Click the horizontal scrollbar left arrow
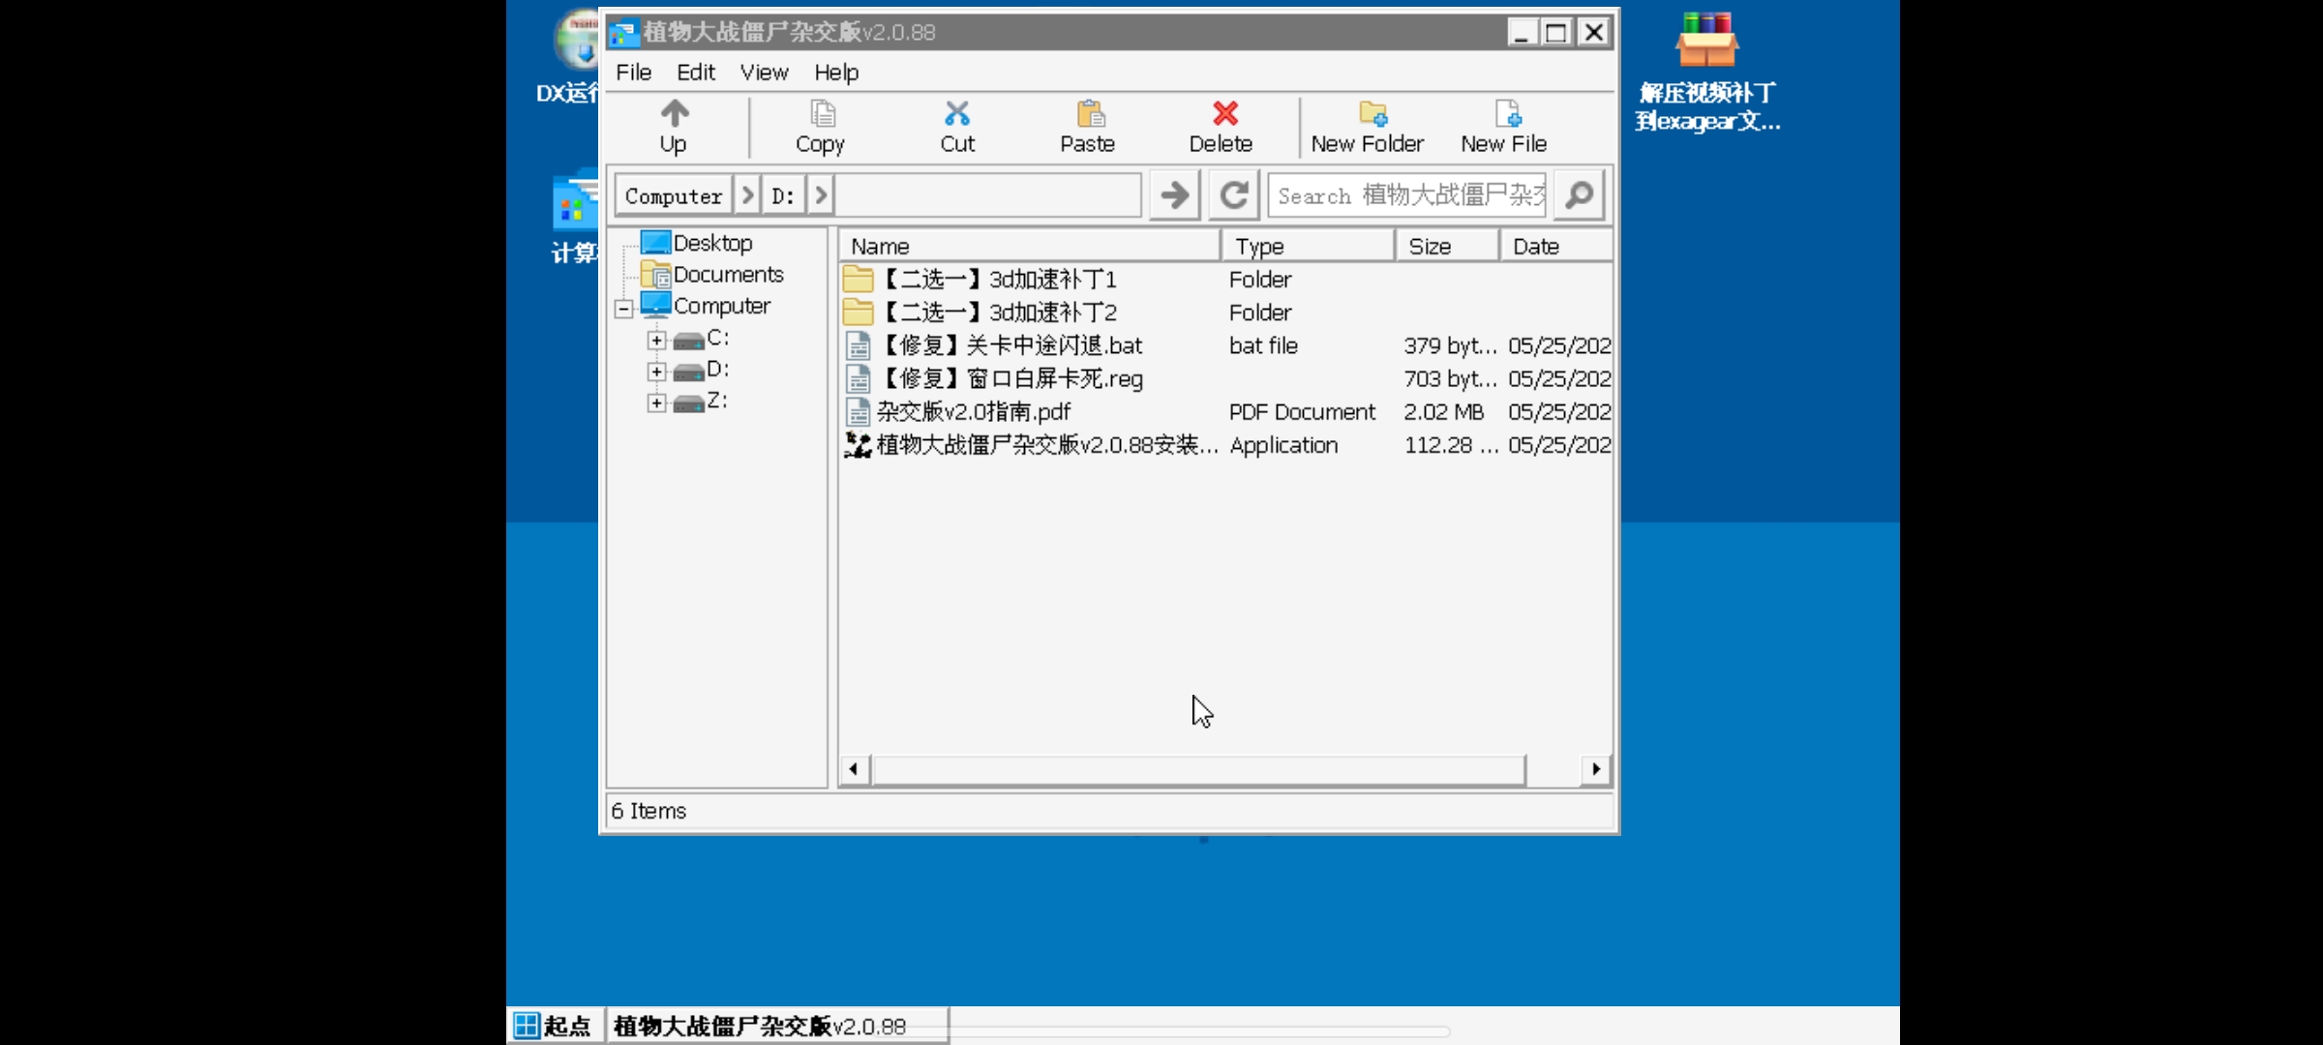2323x1045 pixels. tap(854, 769)
